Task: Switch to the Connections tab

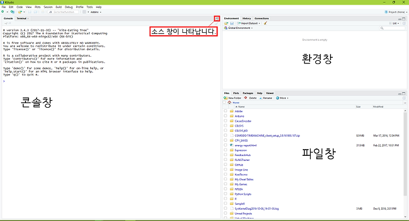Action: pyautogui.click(x=262, y=19)
